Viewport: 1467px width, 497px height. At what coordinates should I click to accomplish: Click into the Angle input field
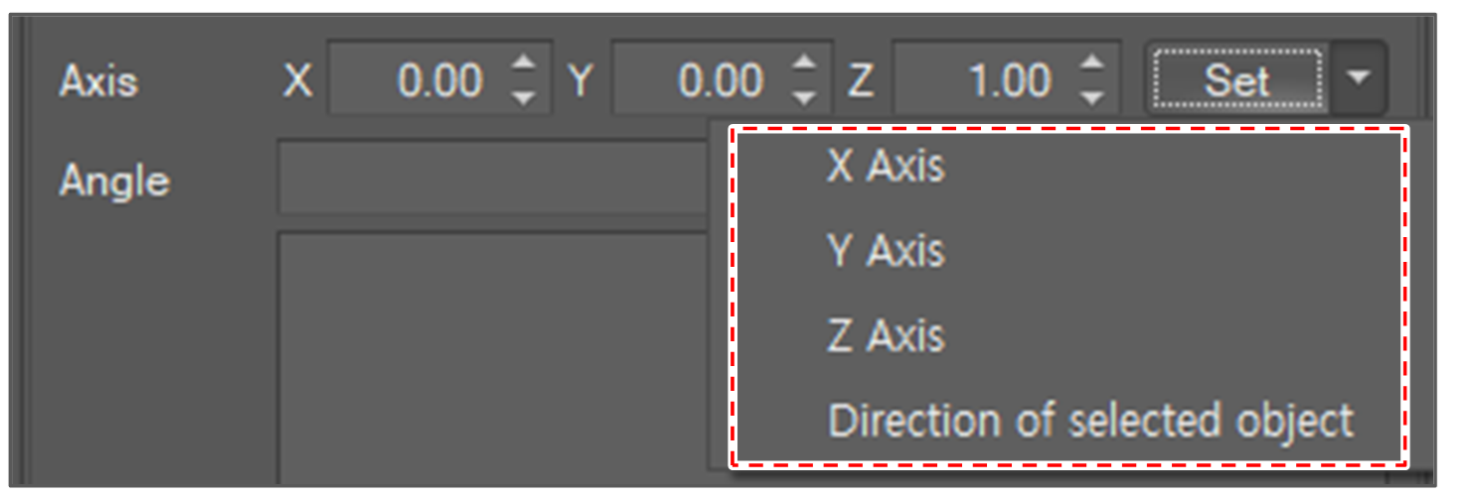(492, 179)
